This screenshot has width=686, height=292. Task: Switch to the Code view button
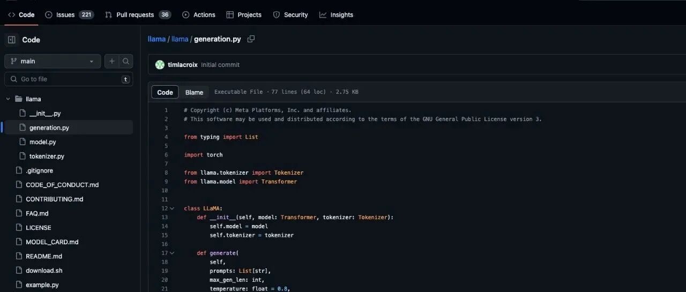pos(165,92)
